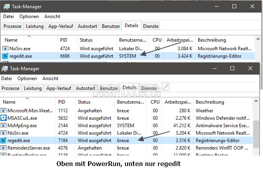Switch to Benutzer tab in upper Task-Manager
The width and height of the screenshot is (263, 179).
(x=111, y=26)
